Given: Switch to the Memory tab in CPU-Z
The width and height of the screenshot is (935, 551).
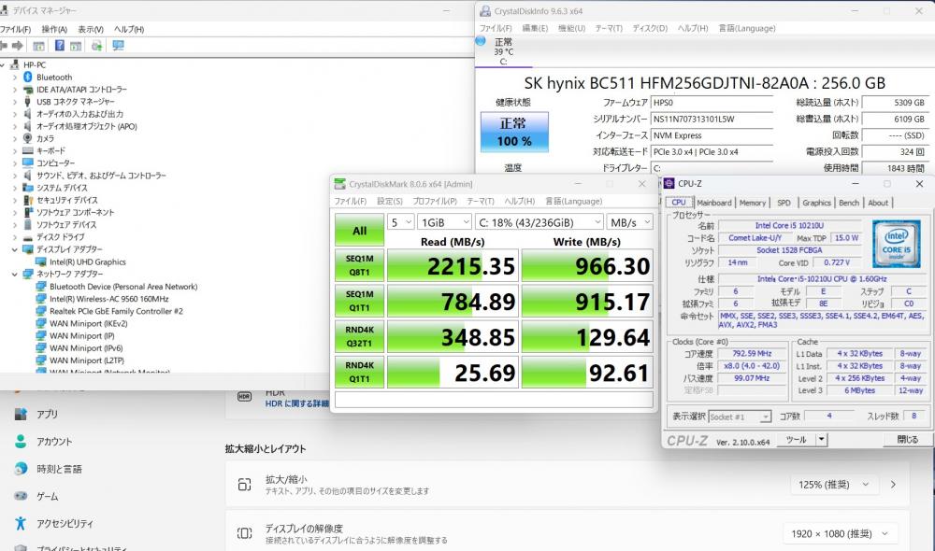Looking at the screenshot, I should point(752,203).
